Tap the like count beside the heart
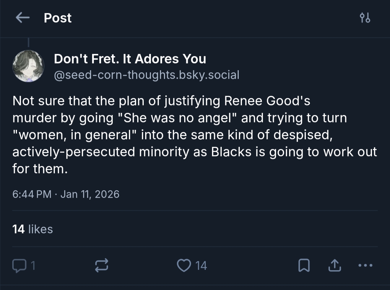The height and width of the screenshot is (290, 390). point(201,266)
